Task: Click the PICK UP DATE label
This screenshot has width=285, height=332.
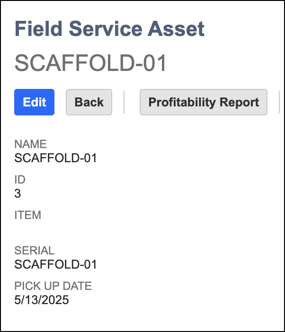Action: tap(53, 286)
